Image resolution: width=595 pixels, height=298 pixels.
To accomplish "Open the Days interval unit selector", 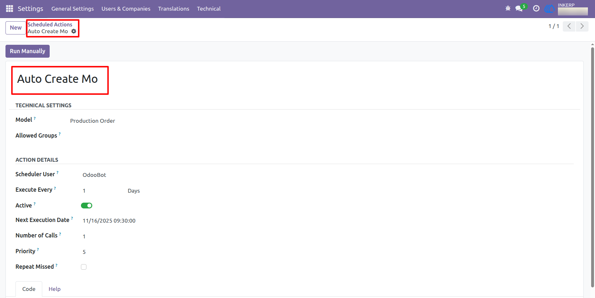I will click(134, 191).
